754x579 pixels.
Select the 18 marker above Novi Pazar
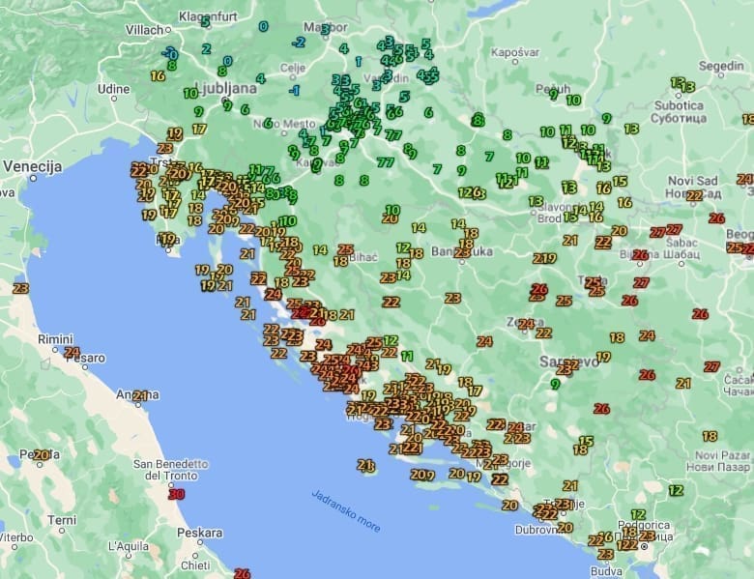[x=710, y=436]
